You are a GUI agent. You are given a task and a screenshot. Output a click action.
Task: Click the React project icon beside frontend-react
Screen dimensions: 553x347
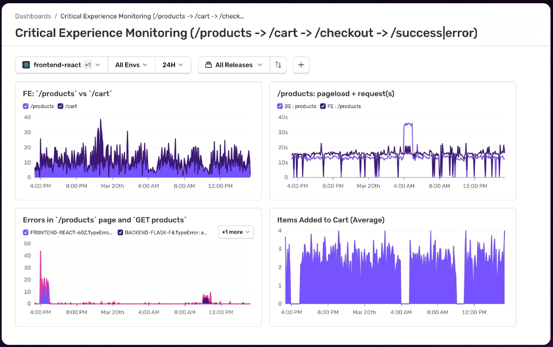26,65
